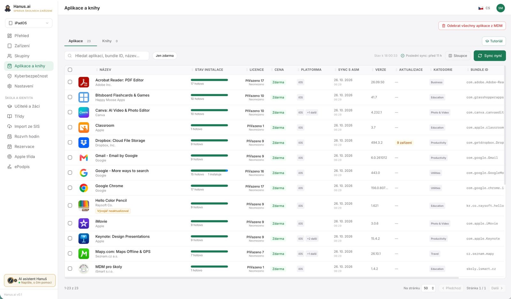The width and height of the screenshot is (511, 299).
Task: Open Kyberbezpečnost in the sidebar
Action: point(29,76)
